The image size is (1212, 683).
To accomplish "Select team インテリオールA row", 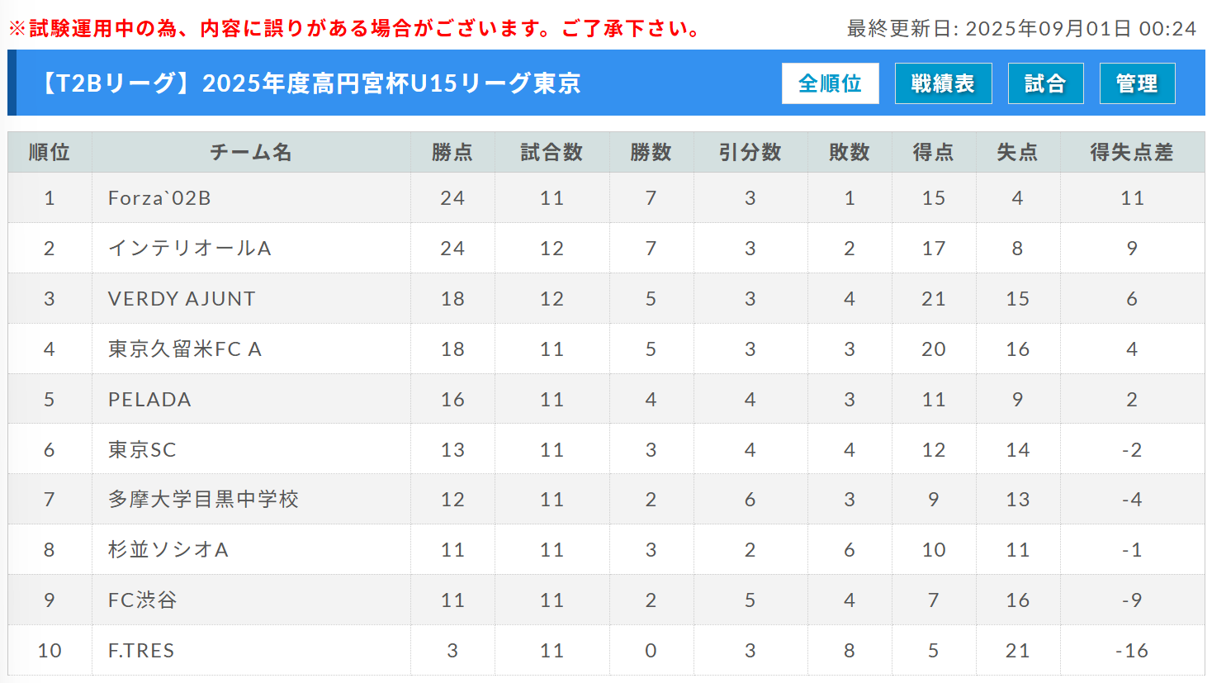I will pos(606,248).
